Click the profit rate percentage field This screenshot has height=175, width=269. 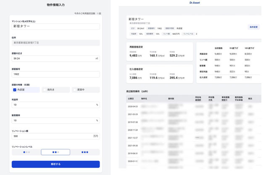coord(55,105)
